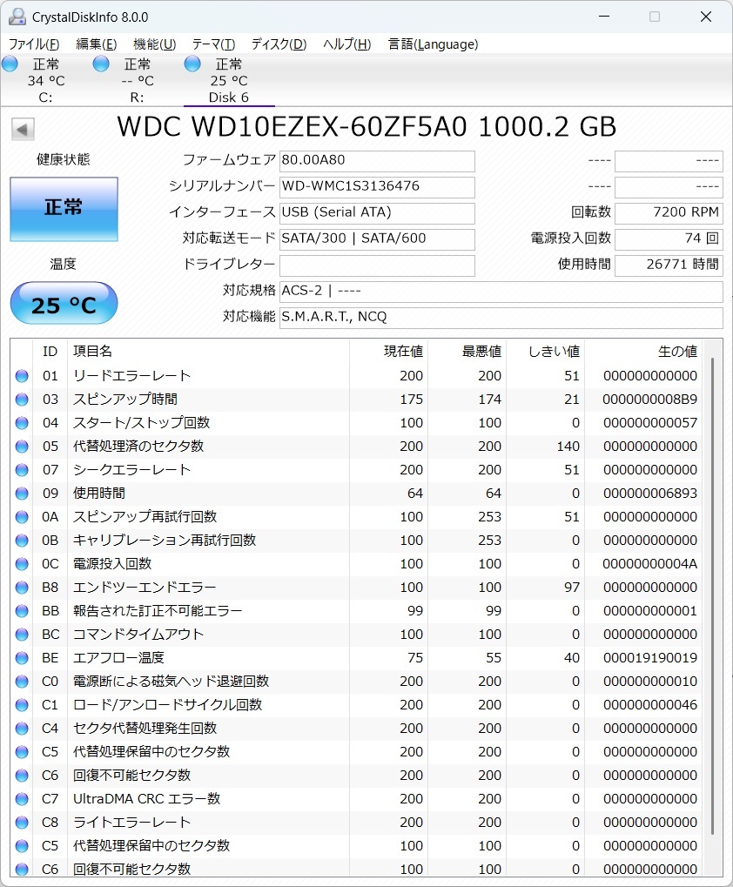733x887 pixels.
Task: Click the blue status orb for Disk 6
Action: pos(192,64)
